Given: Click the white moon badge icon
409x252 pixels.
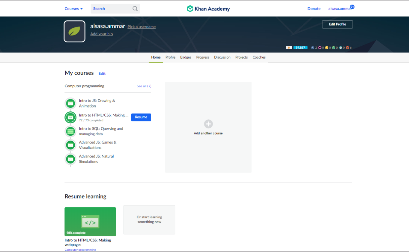Looking at the screenshot, I should click(341, 48).
